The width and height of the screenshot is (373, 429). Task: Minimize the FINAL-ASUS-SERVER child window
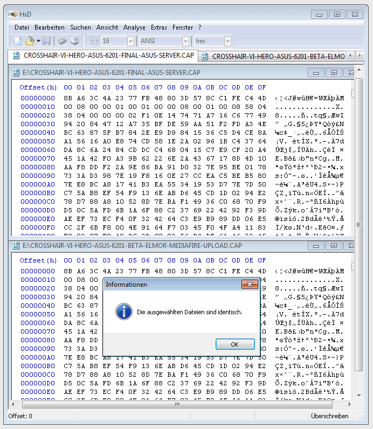coord(316,73)
